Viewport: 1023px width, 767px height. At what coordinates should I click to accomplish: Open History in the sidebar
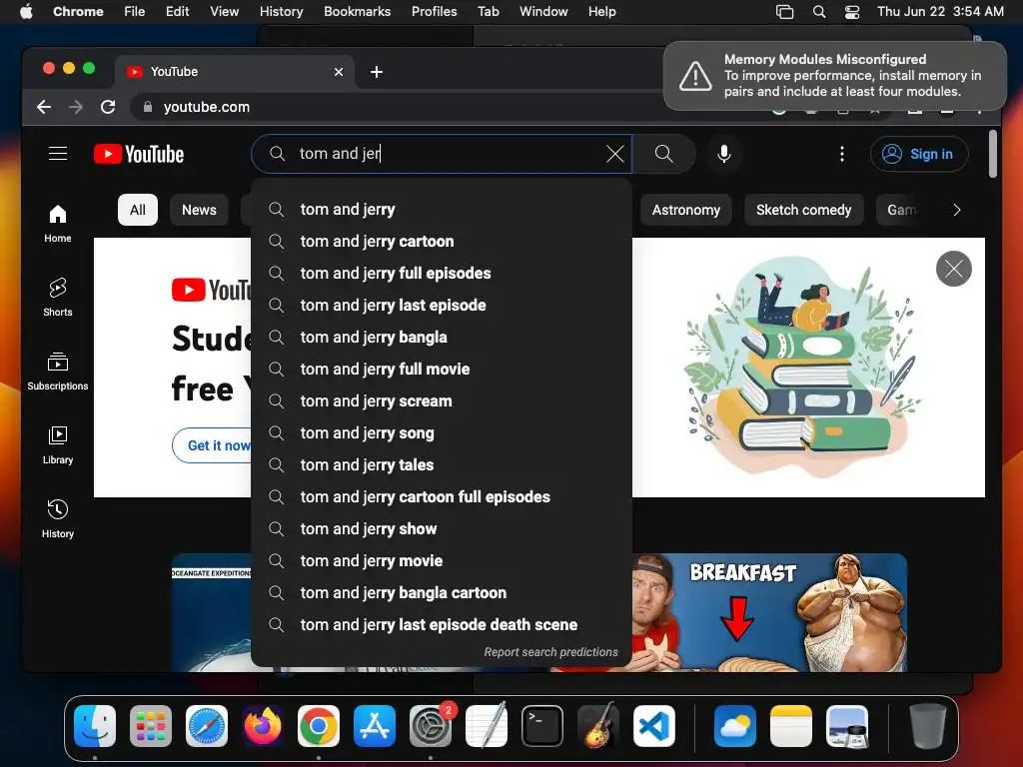tap(58, 518)
